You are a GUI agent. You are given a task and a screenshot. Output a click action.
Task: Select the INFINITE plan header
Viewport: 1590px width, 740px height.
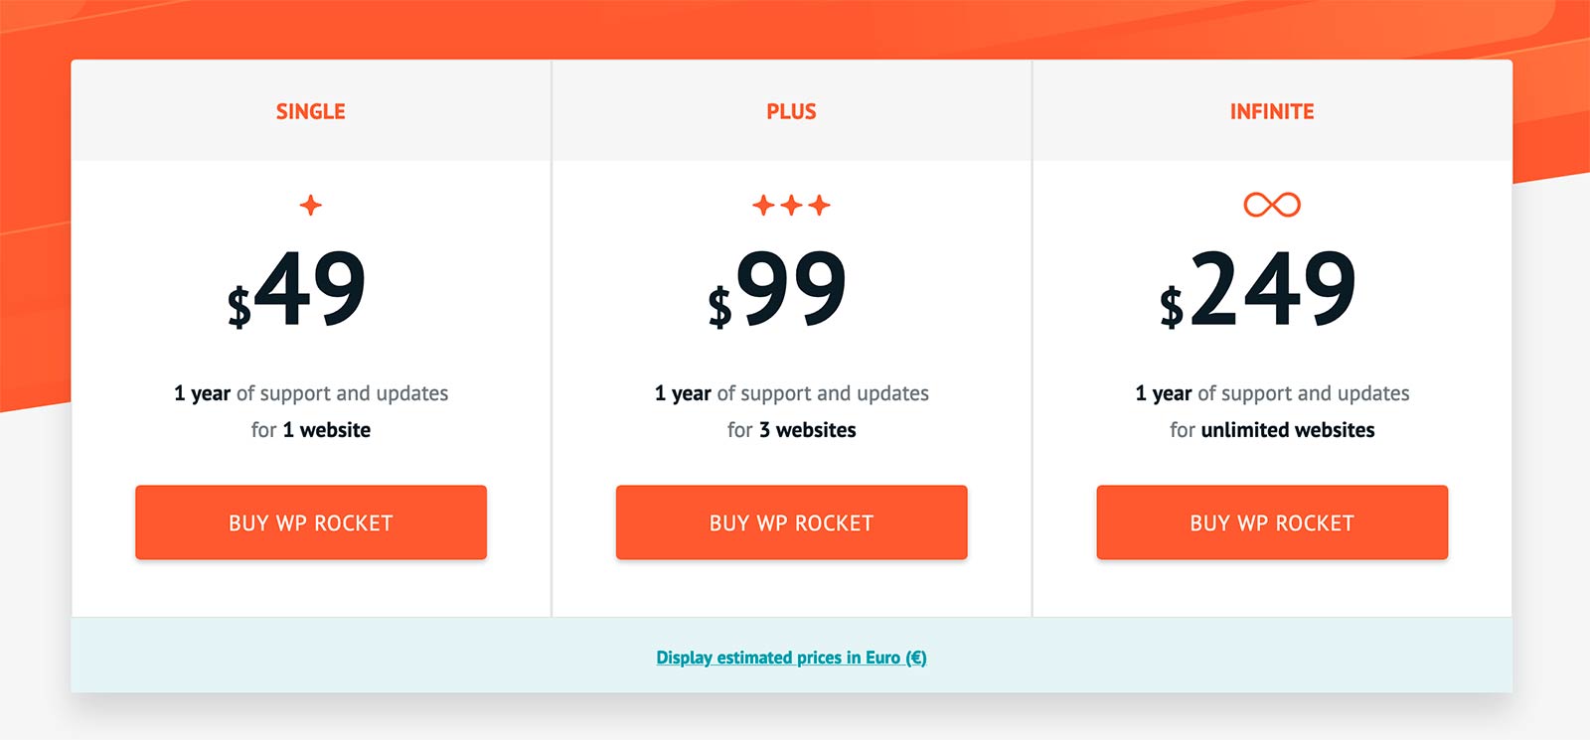(x=1271, y=111)
